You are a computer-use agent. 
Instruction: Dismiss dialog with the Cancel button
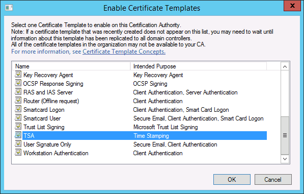[273, 179]
